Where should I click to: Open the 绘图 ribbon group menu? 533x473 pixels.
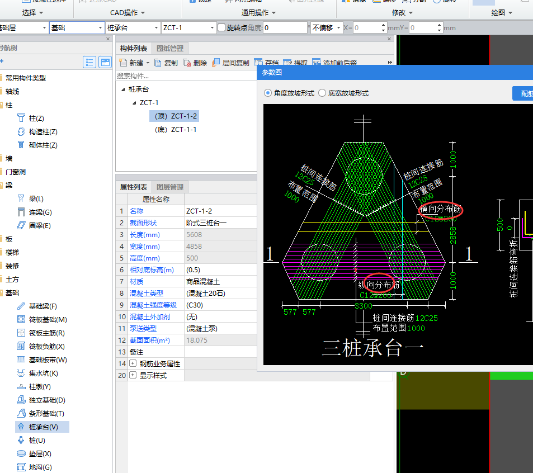(x=501, y=12)
